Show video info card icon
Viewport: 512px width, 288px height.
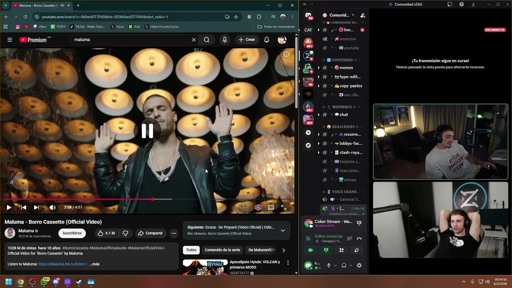click(x=286, y=54)
